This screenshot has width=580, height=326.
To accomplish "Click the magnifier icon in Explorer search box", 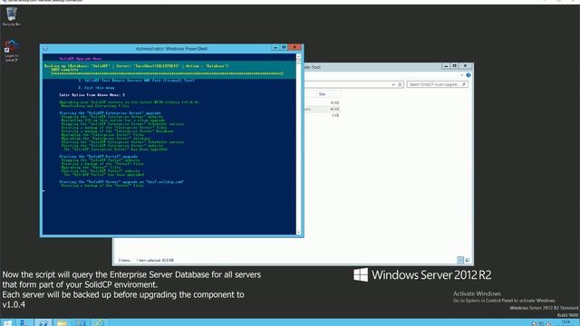I will click(464, 84).
